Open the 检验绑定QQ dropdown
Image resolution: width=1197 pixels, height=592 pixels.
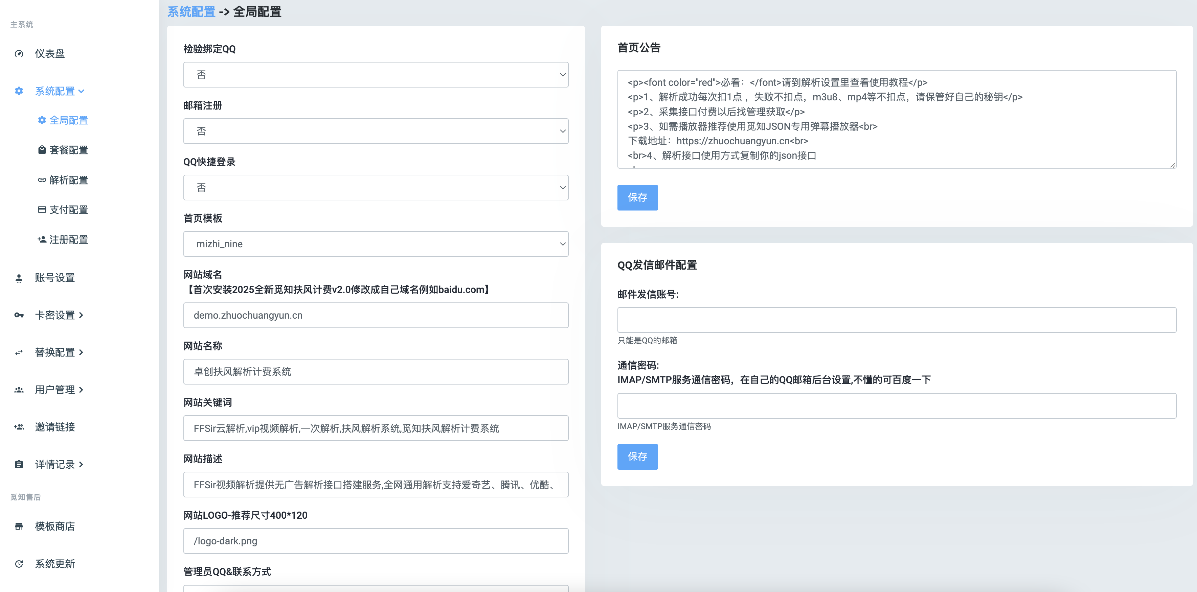click(376, 75)
